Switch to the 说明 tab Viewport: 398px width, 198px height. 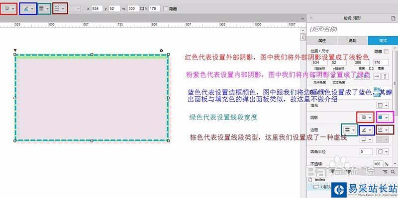pyautogui.click(x=352, y=41)
